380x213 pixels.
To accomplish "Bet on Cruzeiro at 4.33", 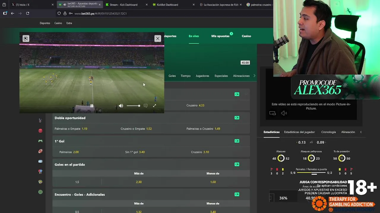I will [x=195, y=105].
